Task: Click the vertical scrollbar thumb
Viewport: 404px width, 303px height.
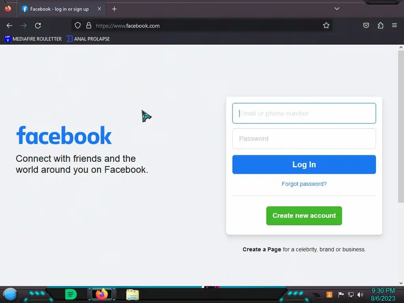Action: pos(401,126)
